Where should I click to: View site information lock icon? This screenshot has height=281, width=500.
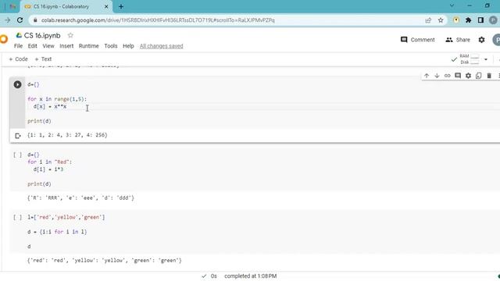click(x=35, y=20)
